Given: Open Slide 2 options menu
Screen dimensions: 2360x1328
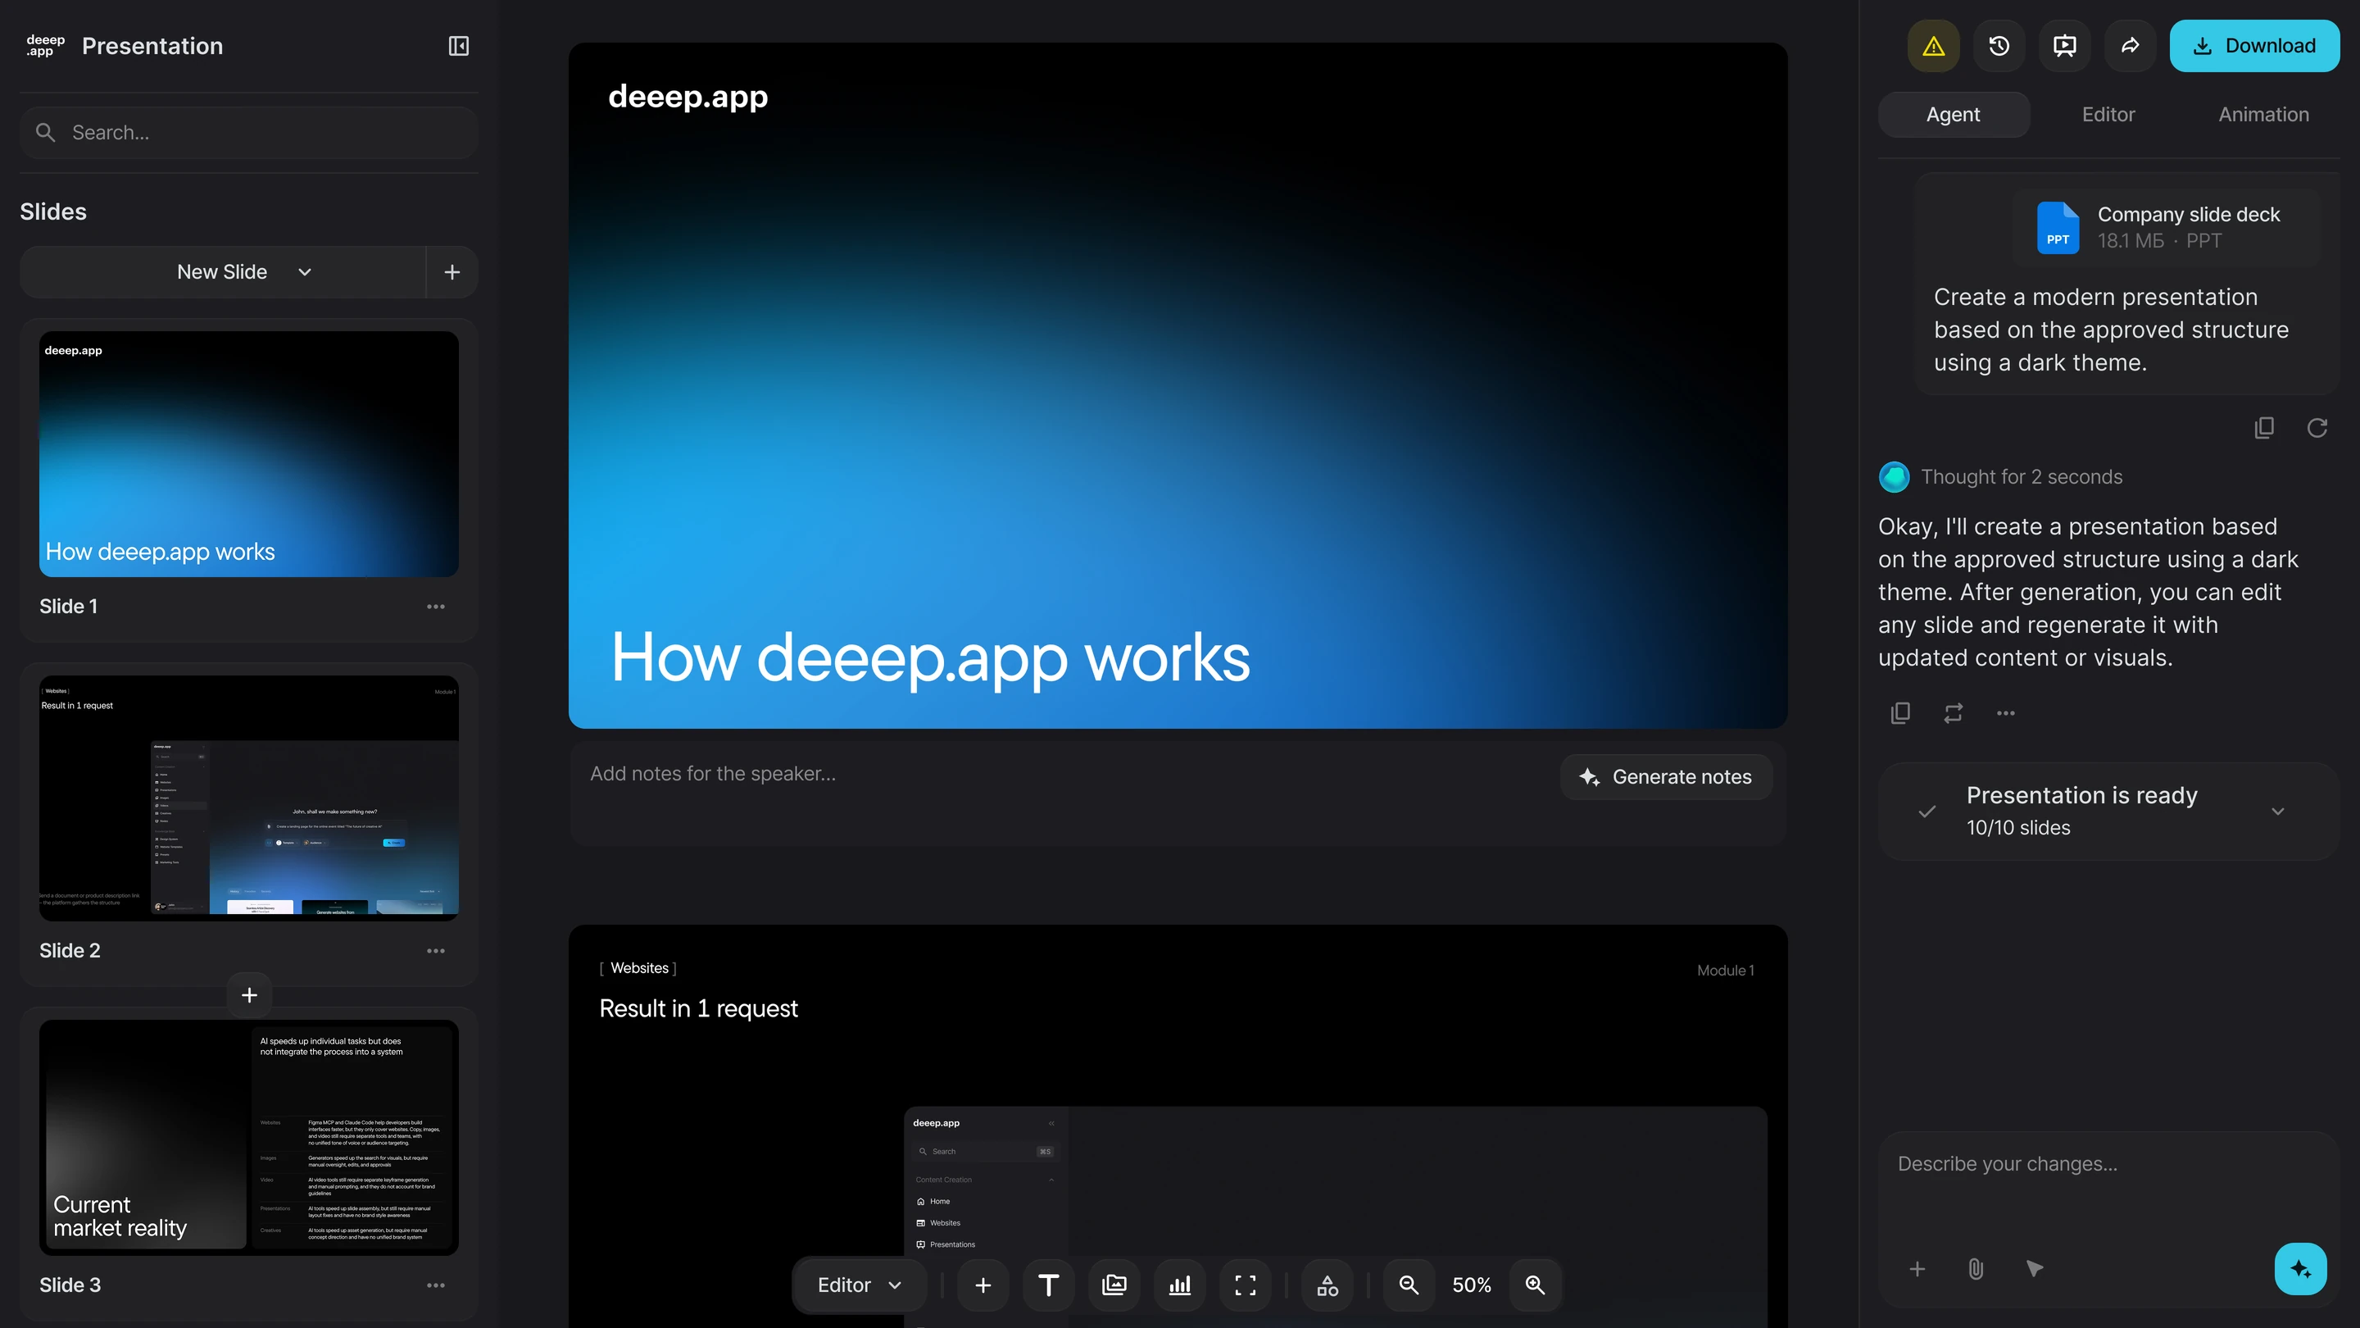Looking at the screenshot, I should pos(436,950).
